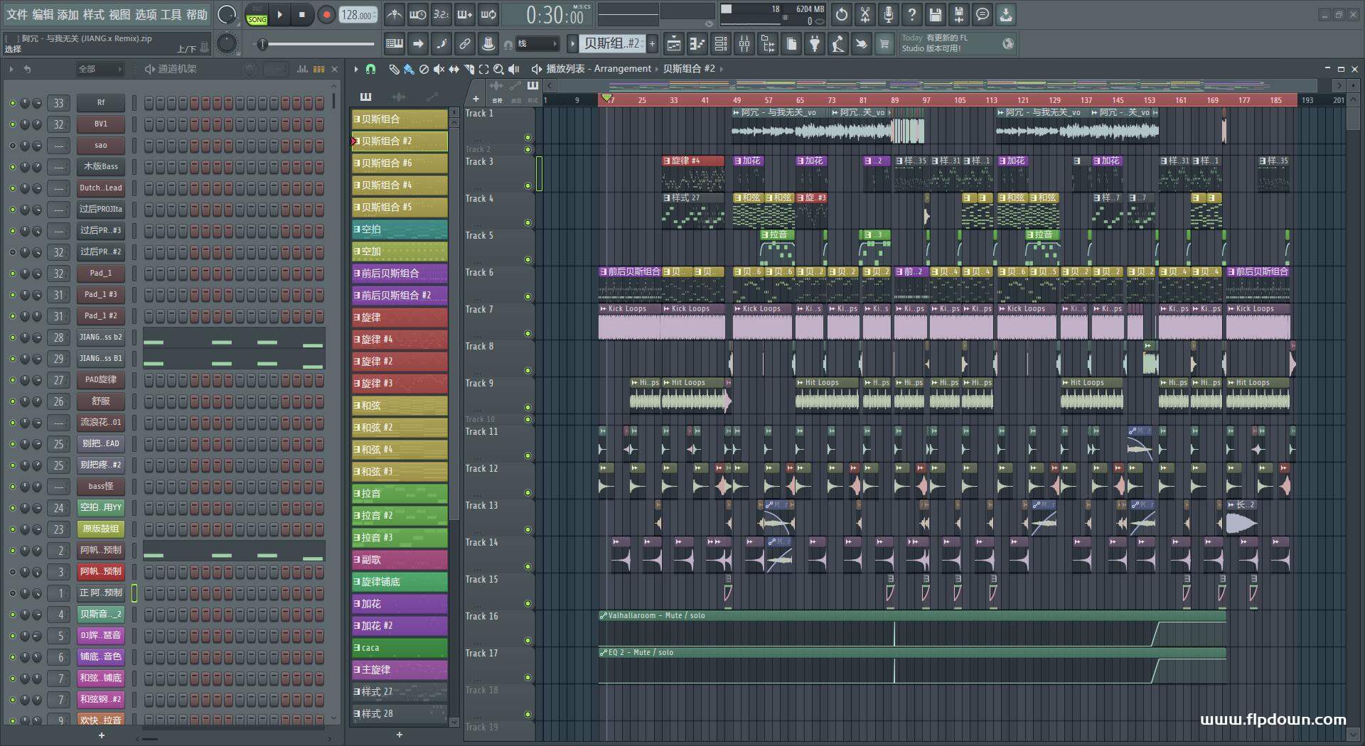
Task: Click the render audio file icon
Action: pos(959,14)
